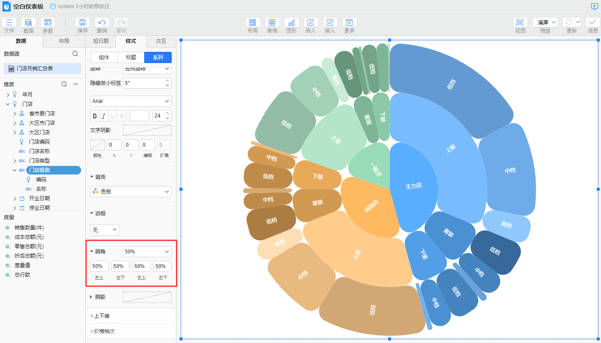Open the Arial font dropdown
The width and height of the screenshot is (601, 343).
point(131,101)
